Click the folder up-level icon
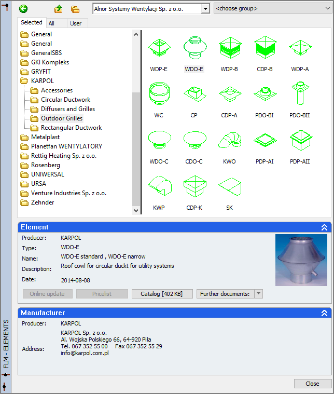 click(59, 9)
